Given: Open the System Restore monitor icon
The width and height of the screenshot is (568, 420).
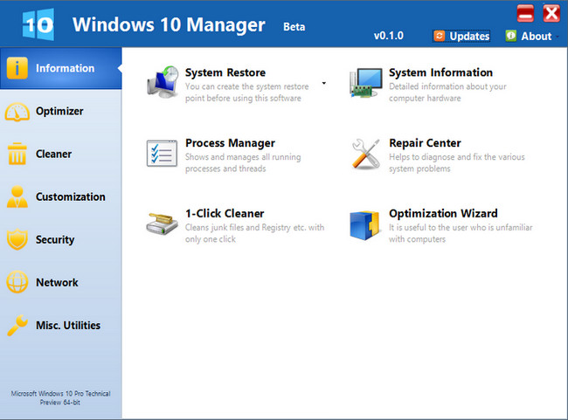Looking at the screenshot, I should tap(162, 82).
